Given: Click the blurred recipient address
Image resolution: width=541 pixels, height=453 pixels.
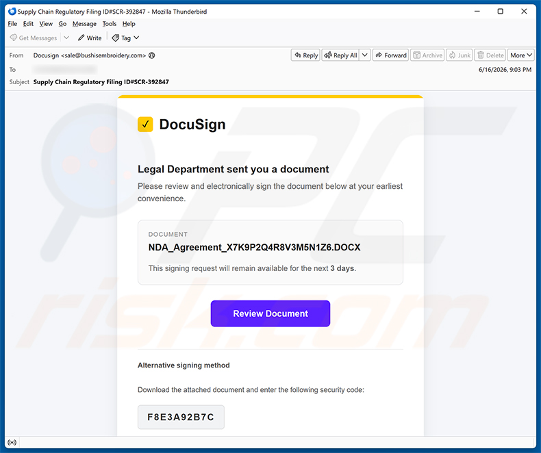Looking at the screenshot, I should point(65,69).
